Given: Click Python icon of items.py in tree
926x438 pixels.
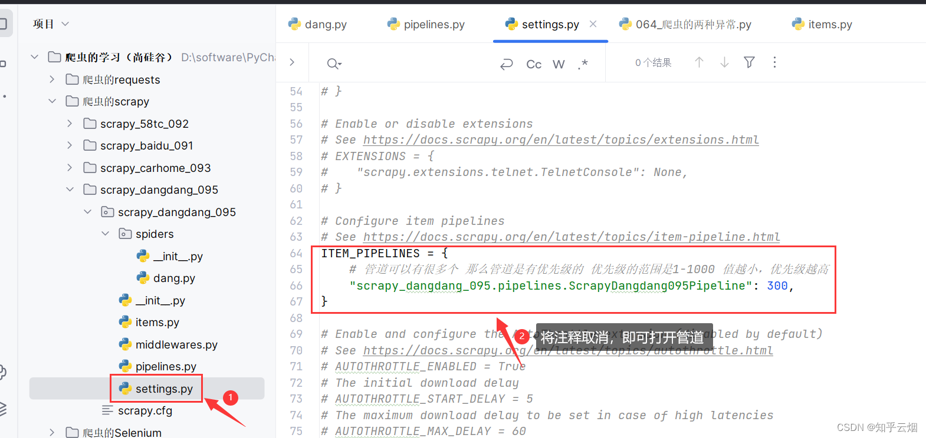Looking at the screenshot, I should tap(125, 322).
